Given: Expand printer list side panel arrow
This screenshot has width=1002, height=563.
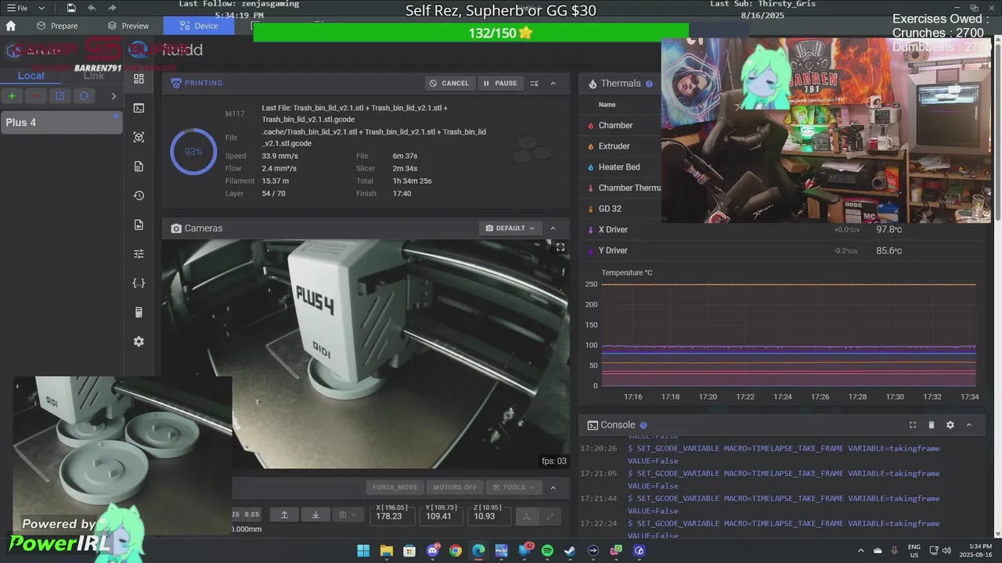Looking at the screenshot, I should (114, 96).
